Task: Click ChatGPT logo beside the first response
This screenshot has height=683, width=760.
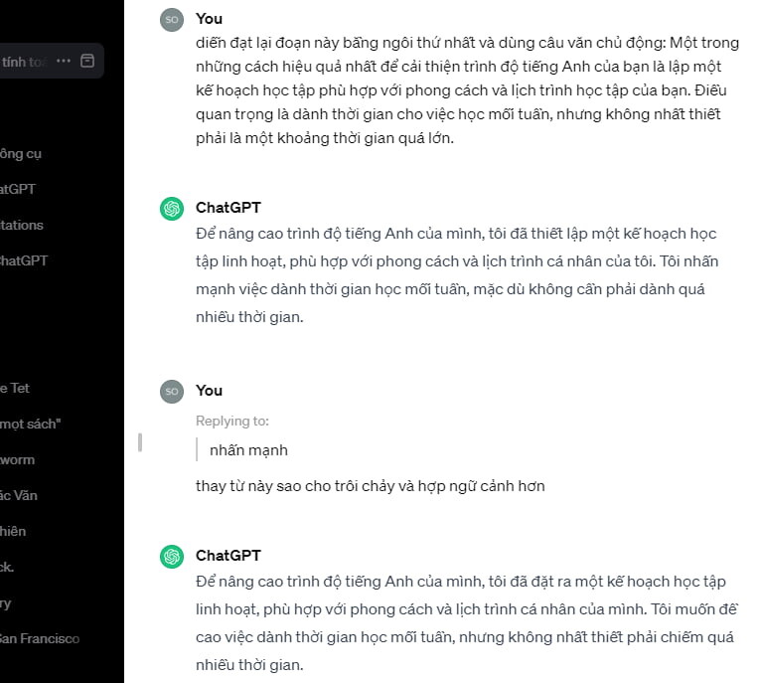Action: pos(172,208)
